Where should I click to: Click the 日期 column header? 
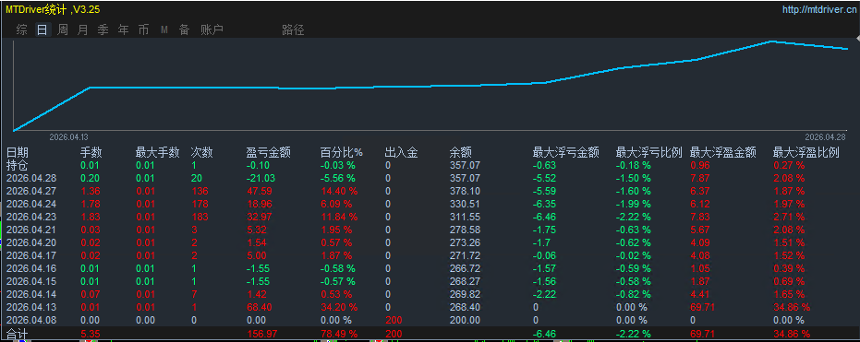[x=17, y=153]
